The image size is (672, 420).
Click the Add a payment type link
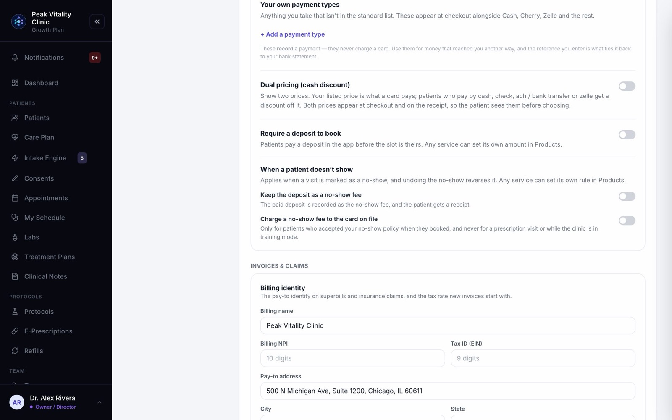(x=292, y=34)
